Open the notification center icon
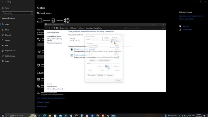This screenshot has width=208, height=117. [204, 116]
